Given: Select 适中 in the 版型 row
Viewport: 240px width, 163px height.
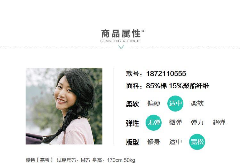Looking at the screenshot, I should tap(175, 142).
